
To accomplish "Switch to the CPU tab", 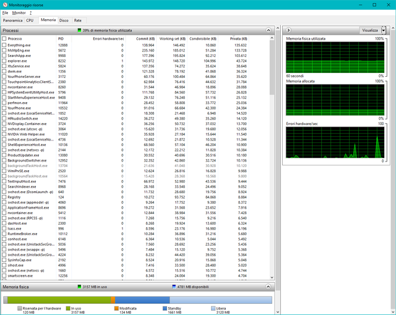I will click(x=30, y=20).
